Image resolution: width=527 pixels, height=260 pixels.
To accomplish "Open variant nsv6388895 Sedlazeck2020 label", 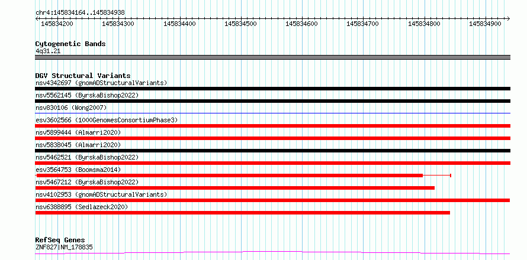I will (x=82, y=207).
